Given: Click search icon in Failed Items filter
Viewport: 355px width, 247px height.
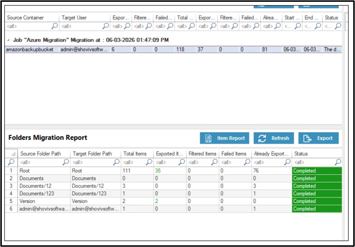Looking at the screenshot, I should pos(247,162).
